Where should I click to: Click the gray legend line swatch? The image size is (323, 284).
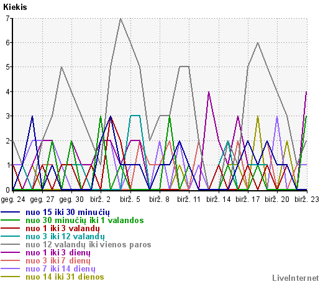click(x=11, y=244)
